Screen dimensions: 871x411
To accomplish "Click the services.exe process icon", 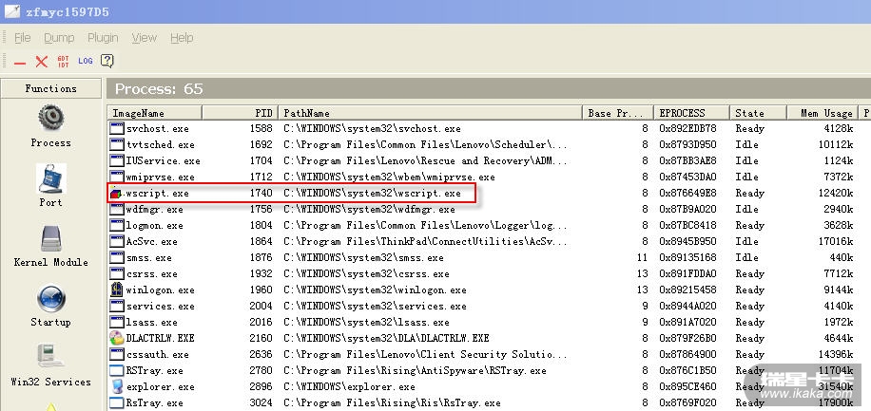I will tap(117, 306).
